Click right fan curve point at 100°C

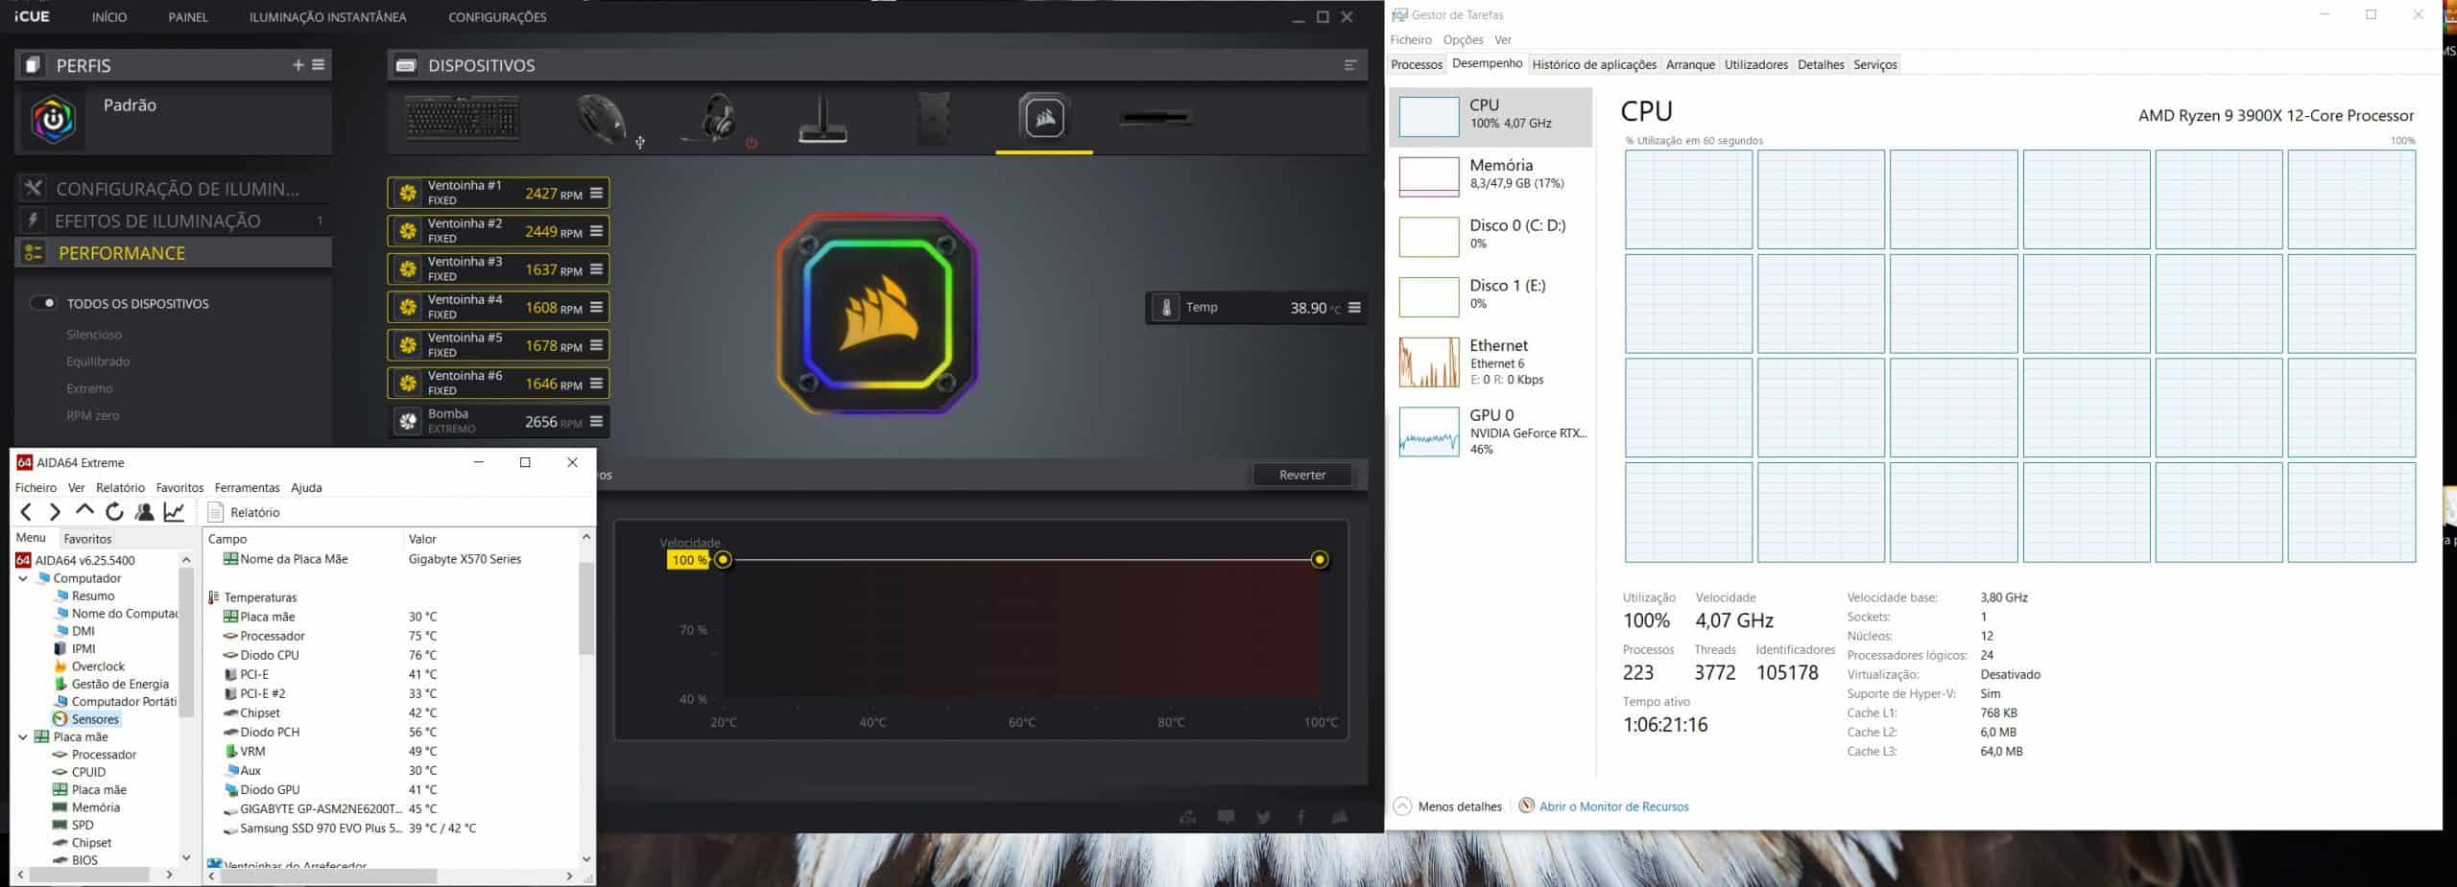pos(1320,560)
